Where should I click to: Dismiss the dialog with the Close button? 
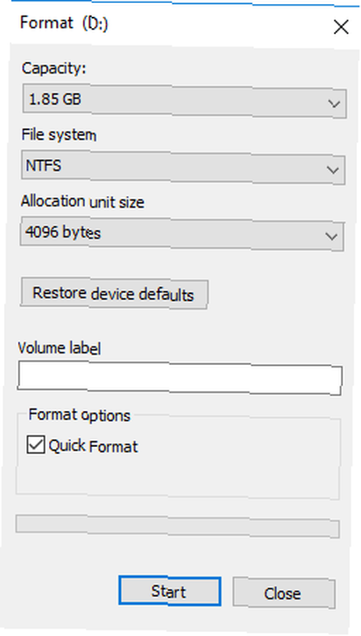pyautogui.click(x=283, y=593)
